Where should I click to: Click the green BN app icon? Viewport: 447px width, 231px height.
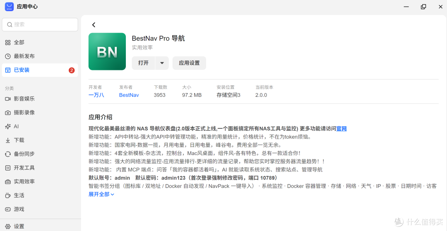pos(107,51)
